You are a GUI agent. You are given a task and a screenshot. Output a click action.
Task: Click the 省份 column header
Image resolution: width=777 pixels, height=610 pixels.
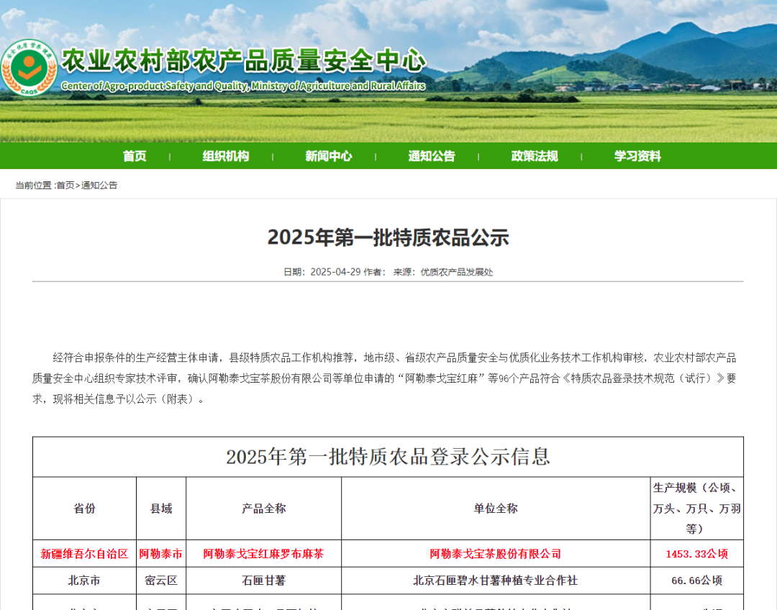pyautogui.click(x=84, y=509)
